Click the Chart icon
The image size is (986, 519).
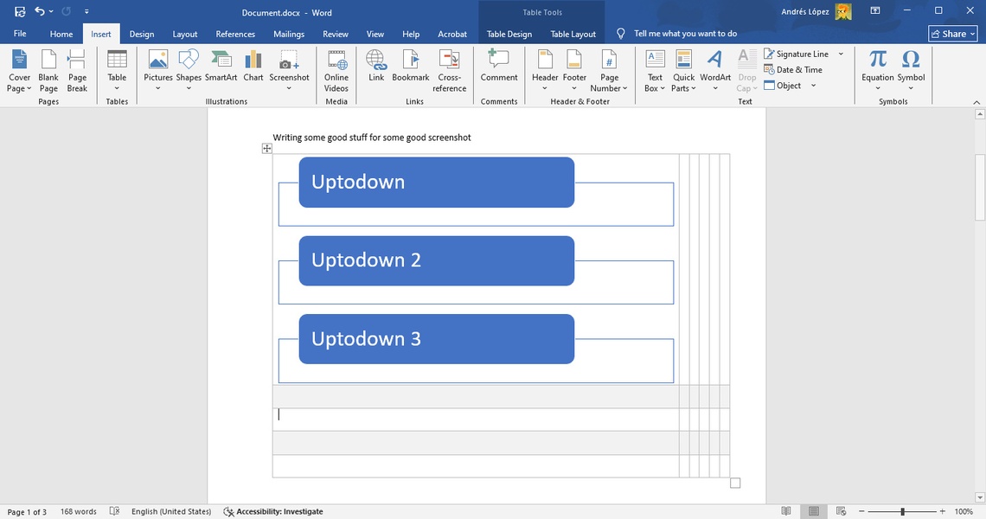point(253,67)
